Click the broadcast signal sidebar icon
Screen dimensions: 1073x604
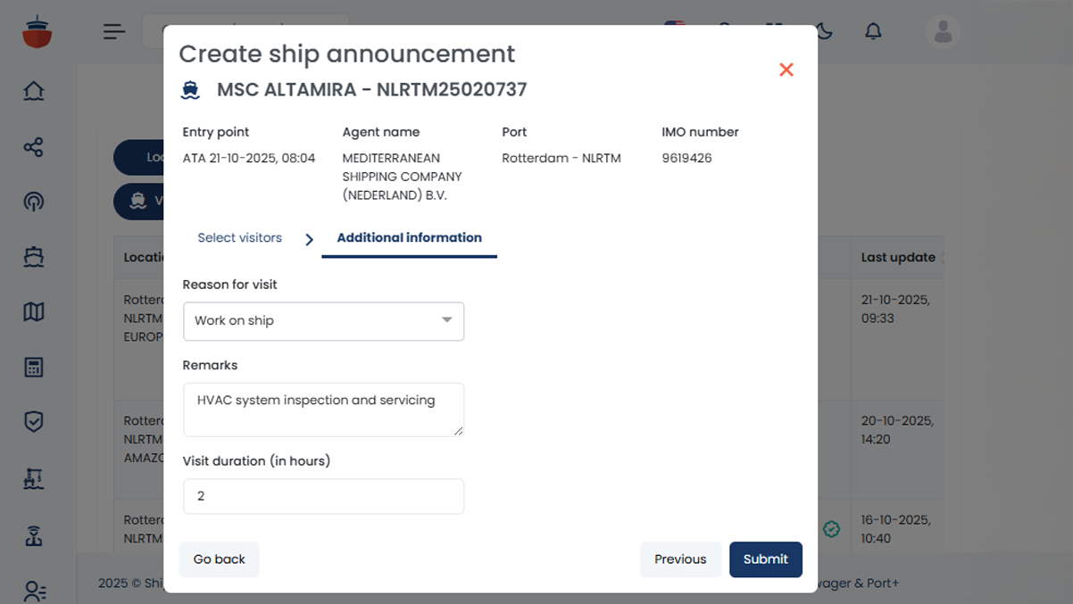34,202
